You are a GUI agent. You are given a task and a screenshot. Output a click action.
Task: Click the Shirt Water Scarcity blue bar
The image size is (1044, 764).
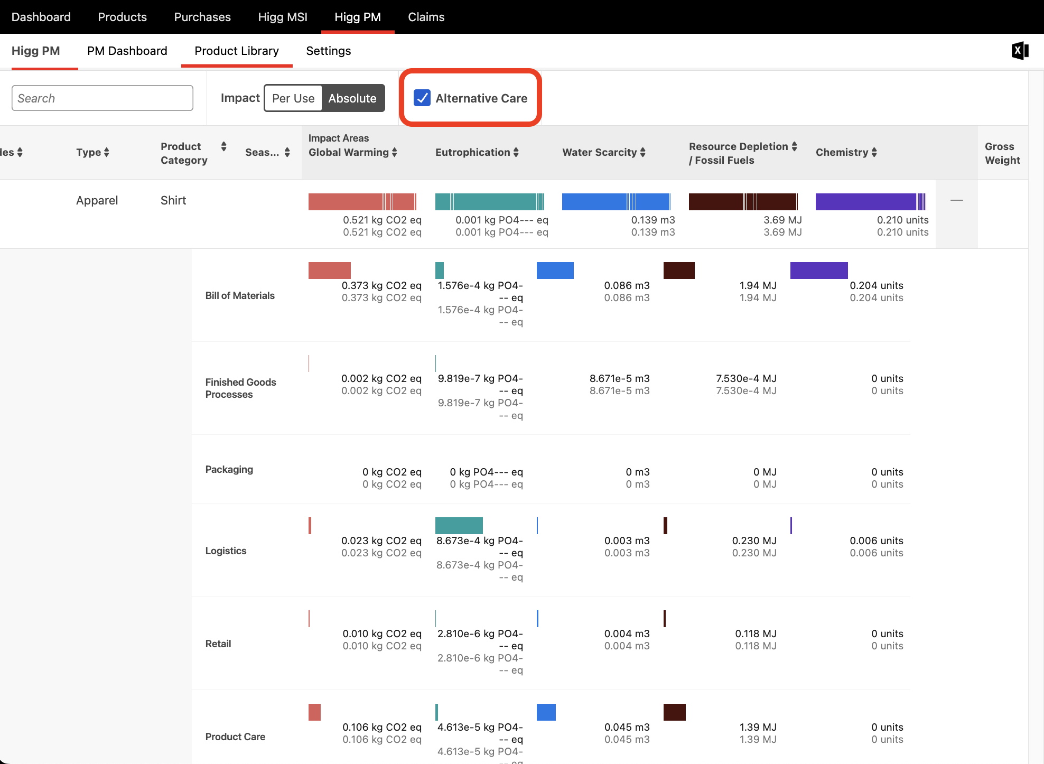tap(616, 202)
